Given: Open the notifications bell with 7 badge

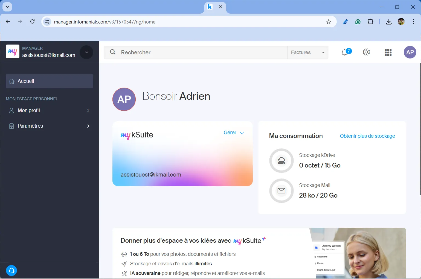Looking at the screenshot, I should click(x=345, y=52).
